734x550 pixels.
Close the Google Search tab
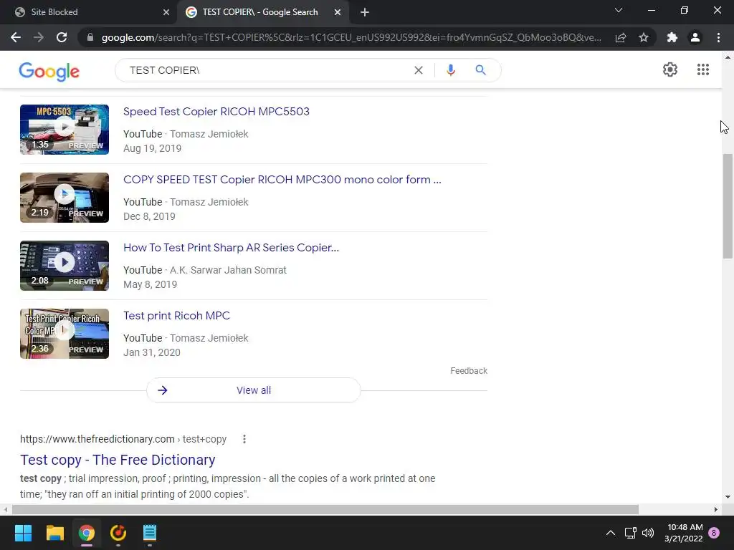[338, 12]
